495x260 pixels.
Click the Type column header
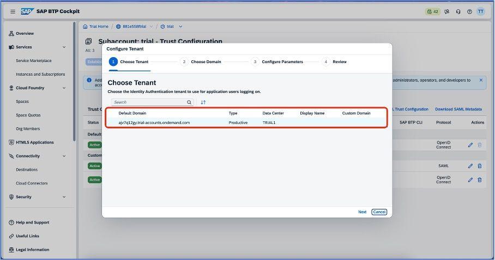point(233,113)
